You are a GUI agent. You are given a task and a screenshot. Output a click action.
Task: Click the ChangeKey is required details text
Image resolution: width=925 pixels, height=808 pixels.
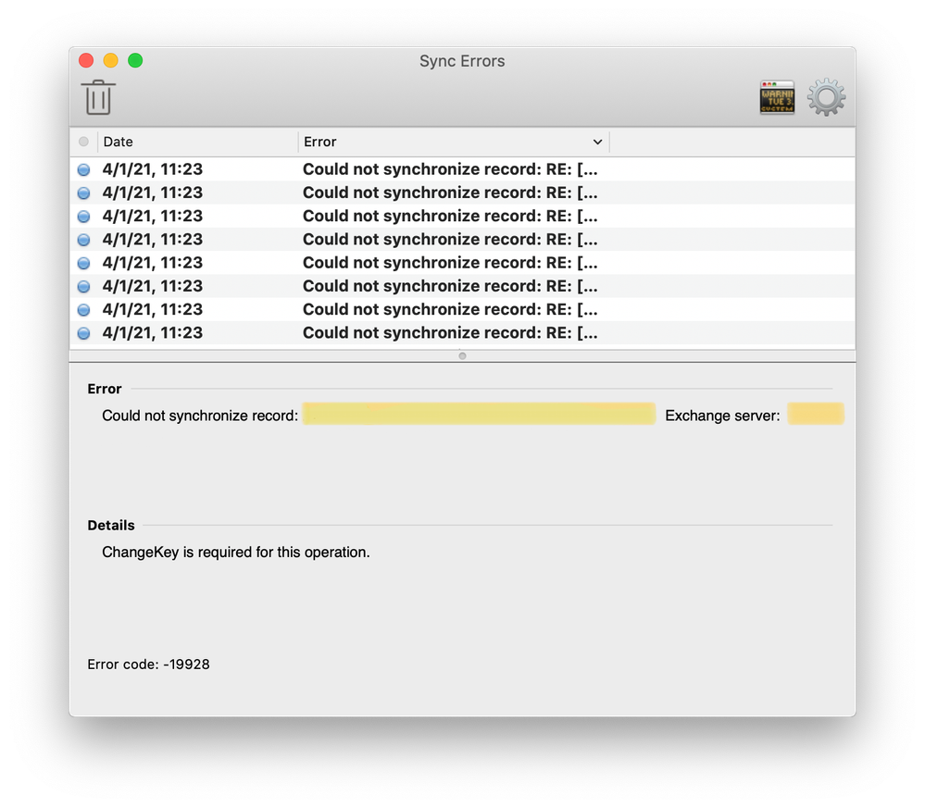236,552
